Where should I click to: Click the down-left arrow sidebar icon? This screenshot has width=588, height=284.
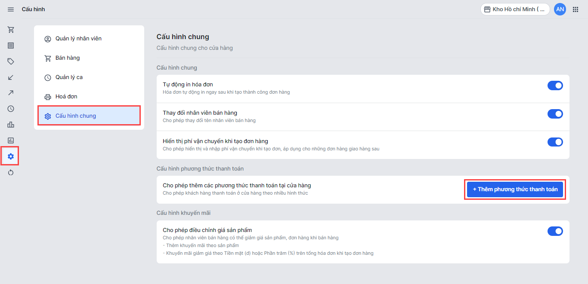11,77
